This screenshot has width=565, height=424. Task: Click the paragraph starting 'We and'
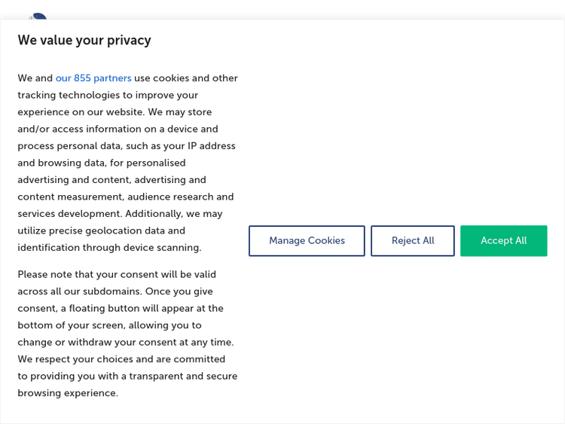(x=127, y=163)
